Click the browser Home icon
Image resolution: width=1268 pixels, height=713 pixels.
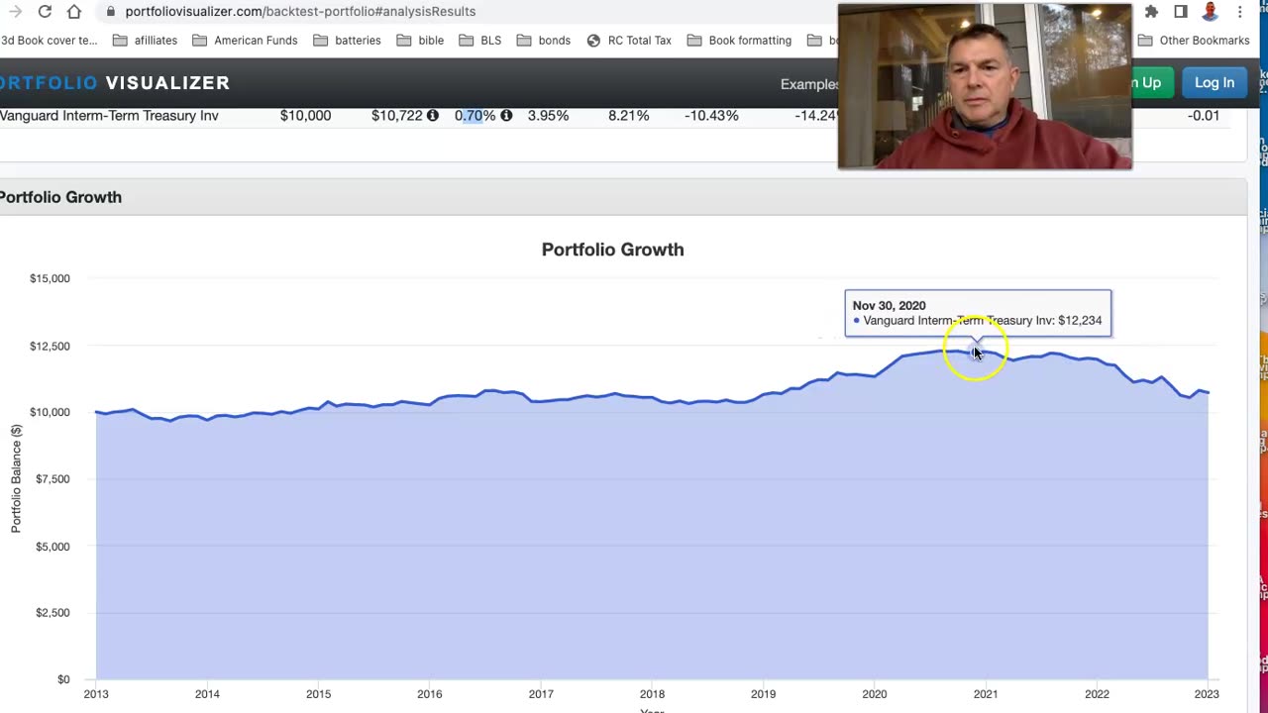click(x=74, y=12)
